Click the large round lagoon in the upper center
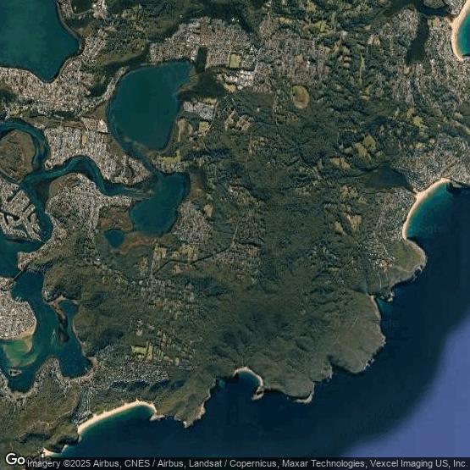 pos(149,104)
